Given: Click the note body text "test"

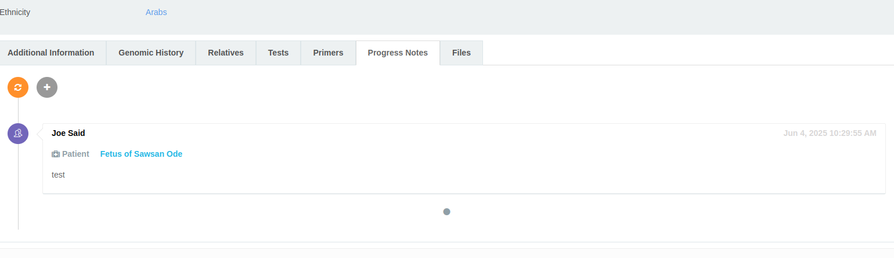Looking at the screenshot, I should [x=58, y=174].
